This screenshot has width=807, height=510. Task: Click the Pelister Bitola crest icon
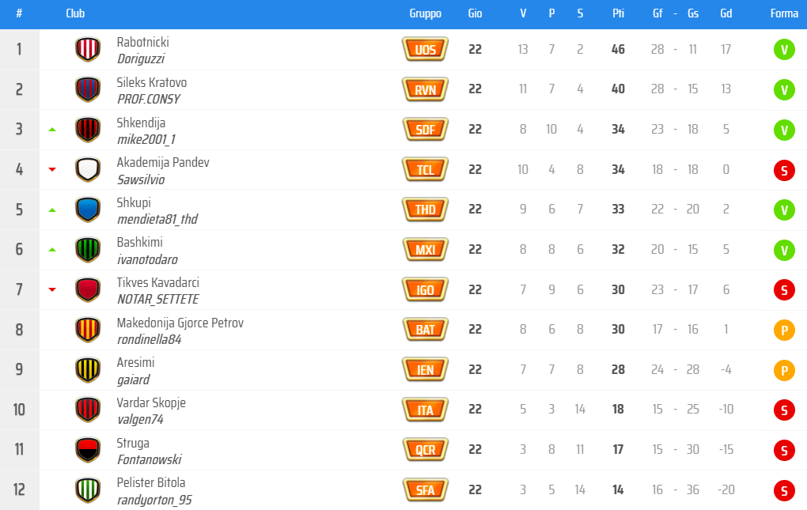(x=87, y=490)
